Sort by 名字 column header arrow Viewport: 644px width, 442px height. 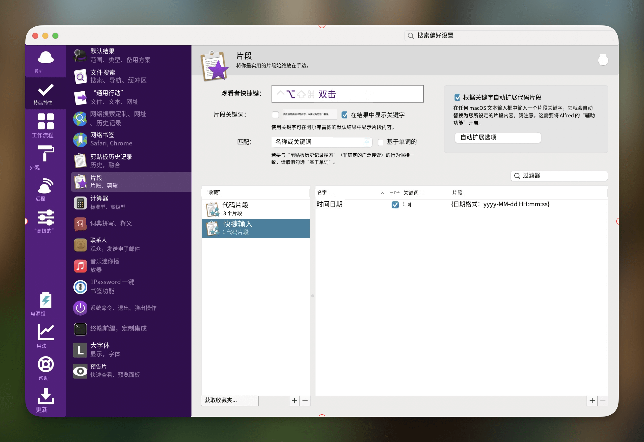click(x=382, y=193)
